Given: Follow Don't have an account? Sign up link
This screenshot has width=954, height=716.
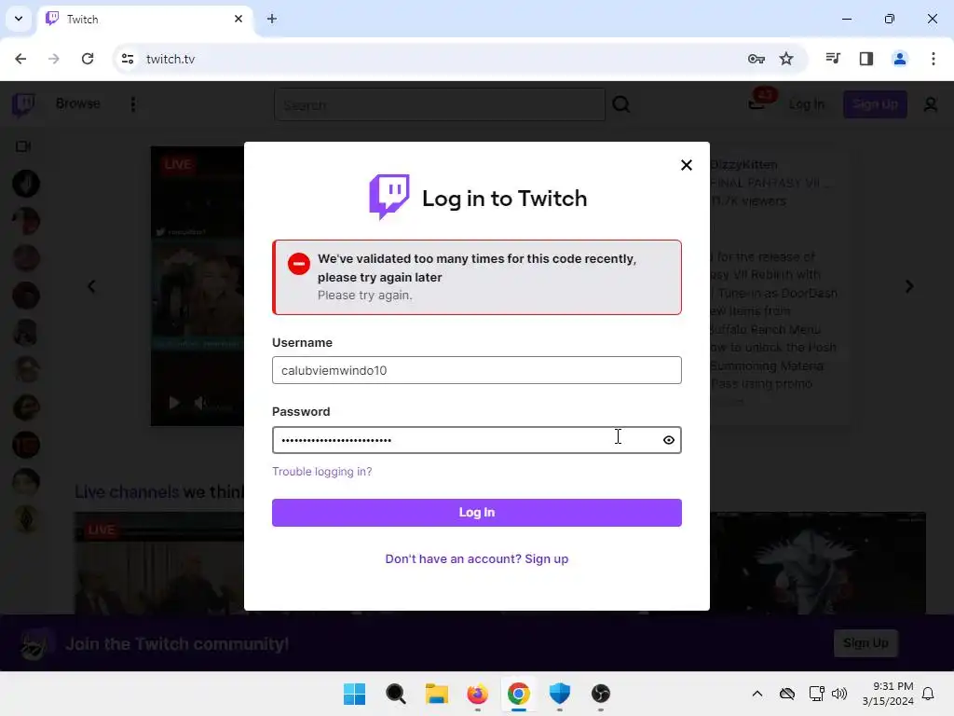Looking at the screenshot, I should point(476,559).
